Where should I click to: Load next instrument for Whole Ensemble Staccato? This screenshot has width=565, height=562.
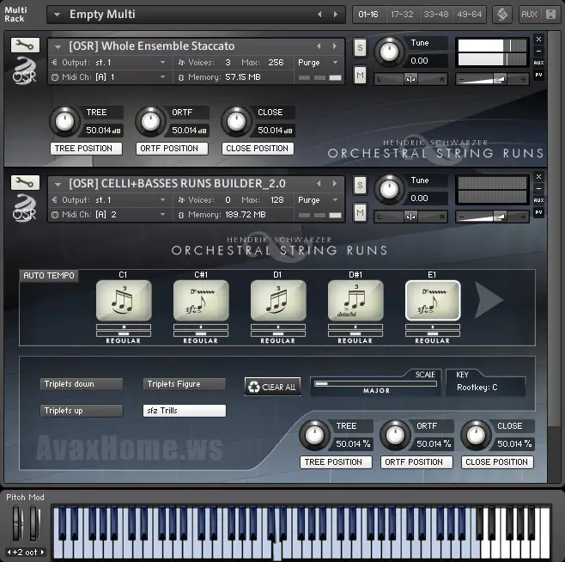(x=335, y=46)
